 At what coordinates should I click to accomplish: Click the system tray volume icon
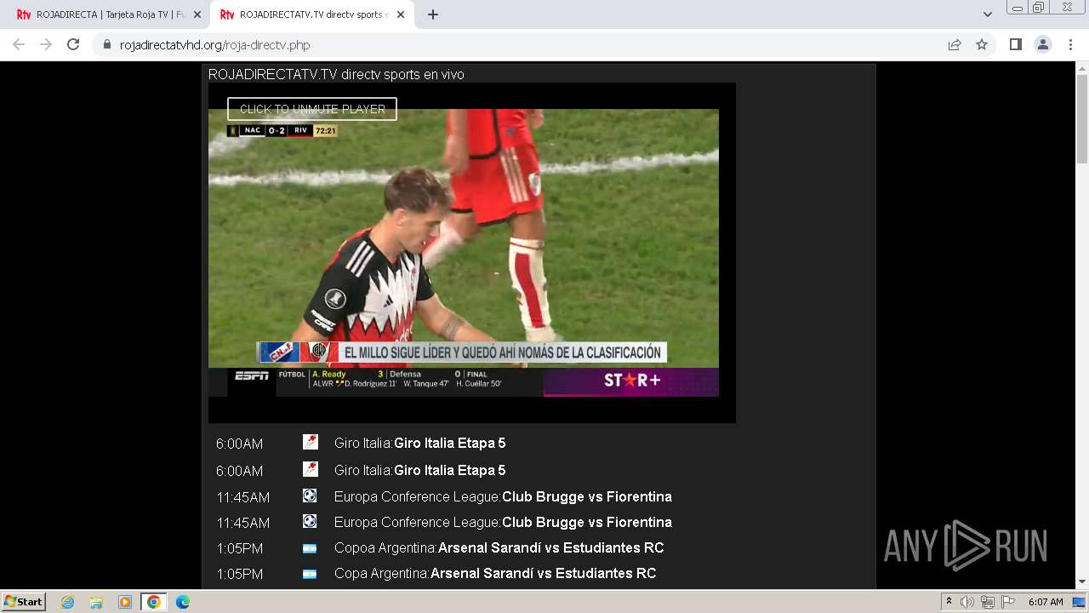point(966,602)
